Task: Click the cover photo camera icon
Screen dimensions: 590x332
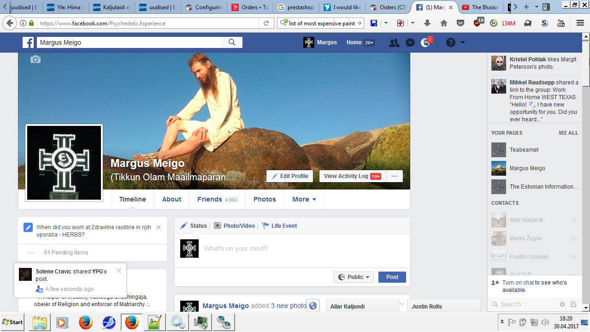Action: point(35,59)
